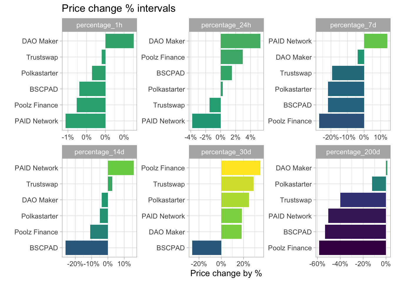Viewport: 395px width, 282px height.
Task: Click the Price change % intervals title
Action: [x=118, y=9]
